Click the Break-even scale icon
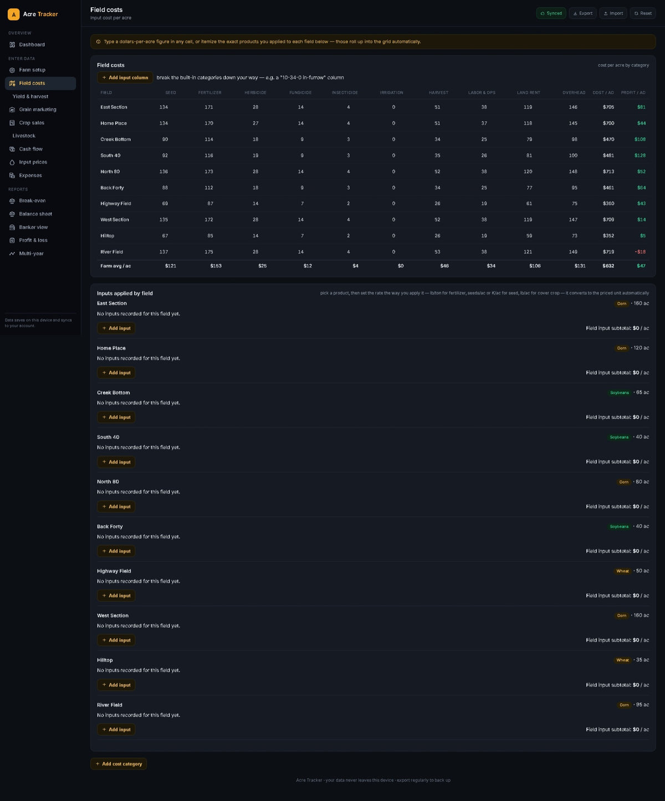Image resolution: width=665 pixels, height=801 pixels. [12, 201]
